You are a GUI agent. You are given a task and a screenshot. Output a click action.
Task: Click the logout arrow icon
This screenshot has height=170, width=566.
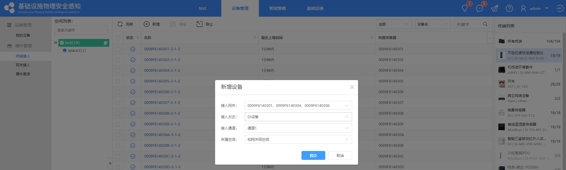pyautogui.click(x=560, y=8)
